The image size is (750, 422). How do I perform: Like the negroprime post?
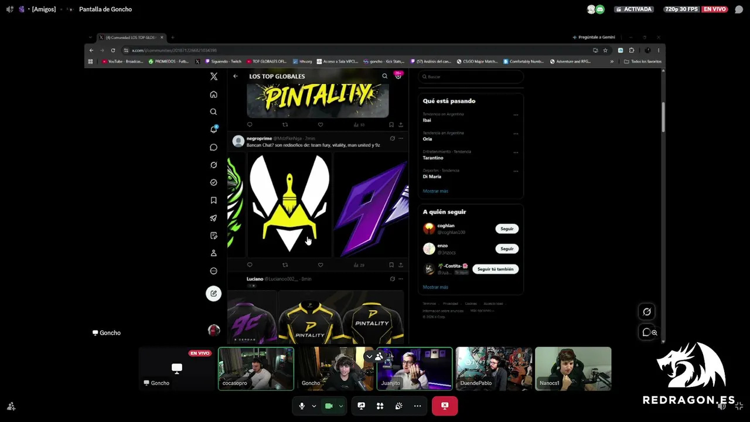pos(321,265)
